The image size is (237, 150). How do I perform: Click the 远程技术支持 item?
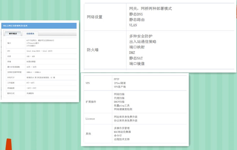[x=122, y=139]
